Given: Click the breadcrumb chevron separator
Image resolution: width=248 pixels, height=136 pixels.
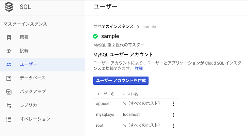Looking at the screenshot, I should [138, 27].
